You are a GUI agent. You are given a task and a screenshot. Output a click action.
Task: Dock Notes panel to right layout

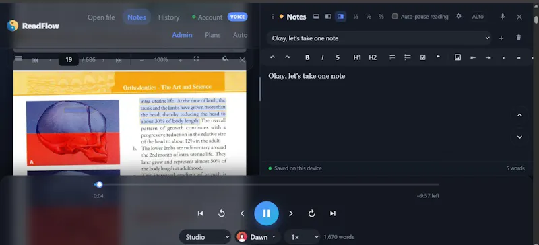[x=340, y=17]
